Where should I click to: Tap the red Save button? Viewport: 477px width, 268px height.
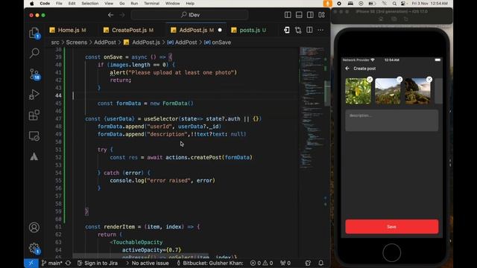391,226
